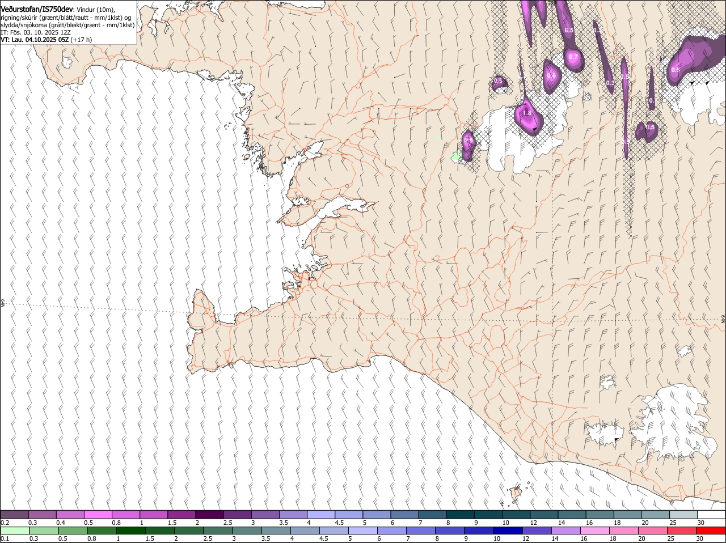726x543 pixels.
Task: Click the dark blue swatch labeled 10 in bottom legend
Action: (x=508, y=531)
